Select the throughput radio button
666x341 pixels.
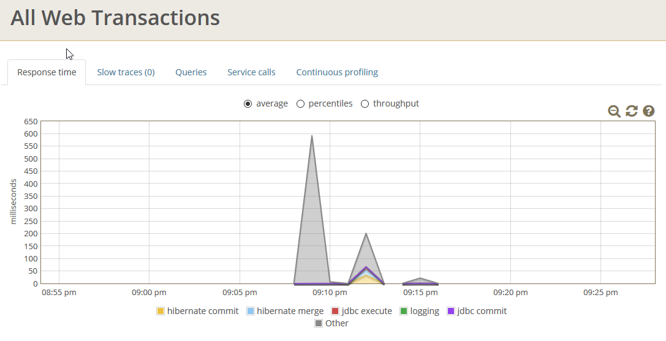[365, 104]
